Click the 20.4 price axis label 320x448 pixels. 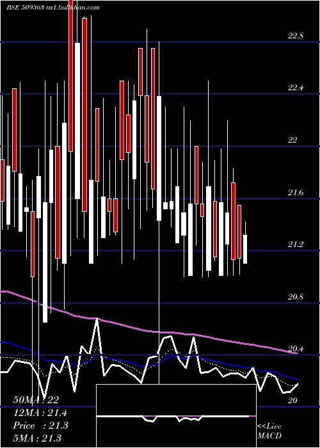point(296,349)
